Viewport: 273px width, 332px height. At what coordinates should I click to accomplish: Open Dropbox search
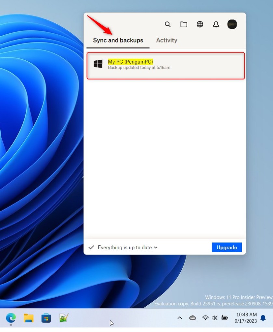coord(168,24)
